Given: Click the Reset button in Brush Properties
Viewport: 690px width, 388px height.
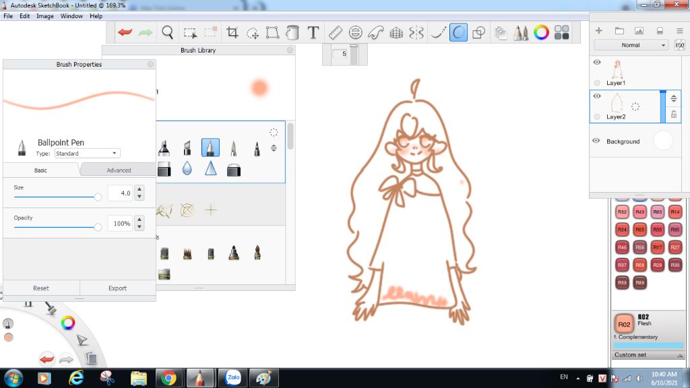Looking at the screenshot, I should (x=41, y=288).
